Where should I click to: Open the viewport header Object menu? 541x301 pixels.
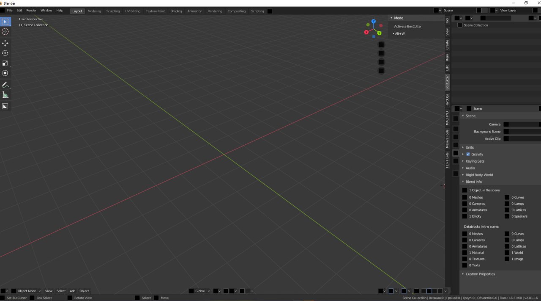coord(85,291)
